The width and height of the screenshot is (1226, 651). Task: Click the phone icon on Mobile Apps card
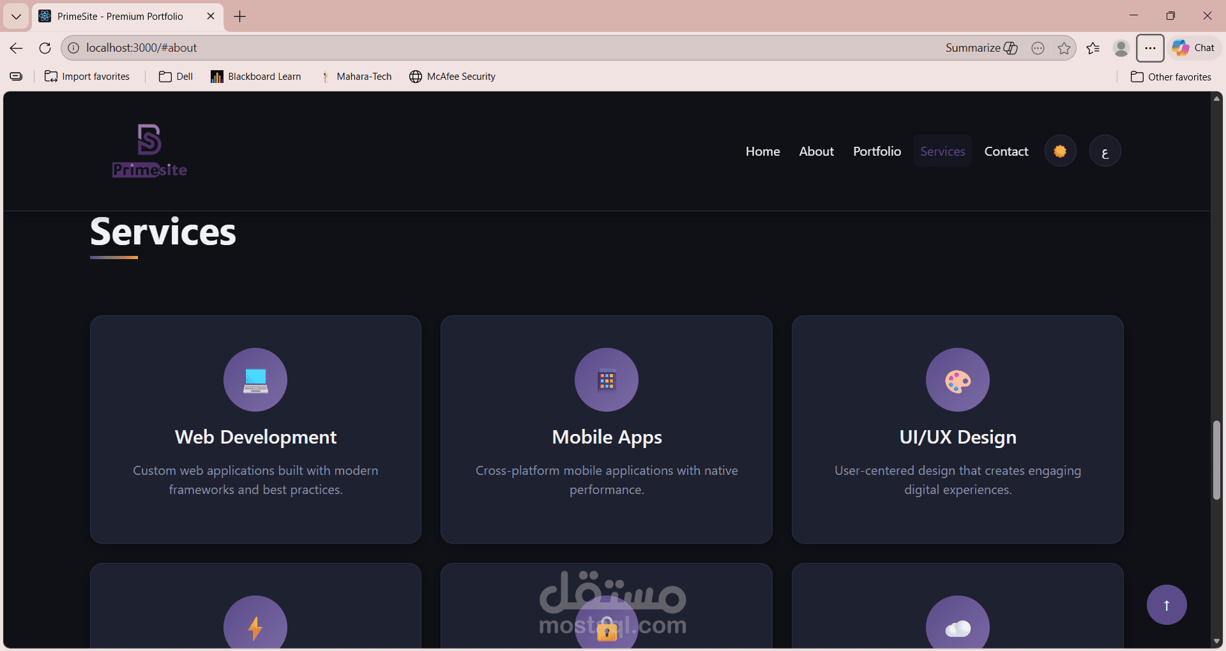point(607,380)
